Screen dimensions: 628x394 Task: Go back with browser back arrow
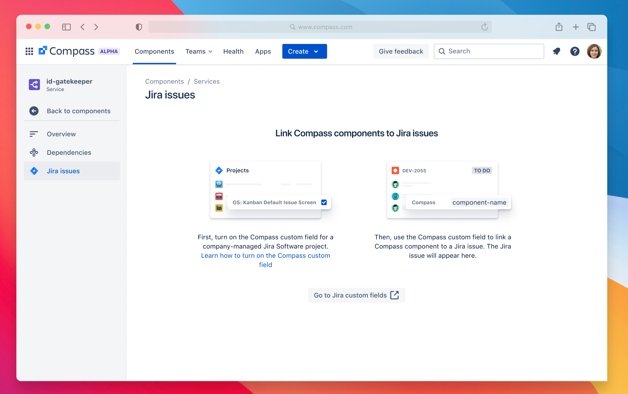click(x=83, y=27)
